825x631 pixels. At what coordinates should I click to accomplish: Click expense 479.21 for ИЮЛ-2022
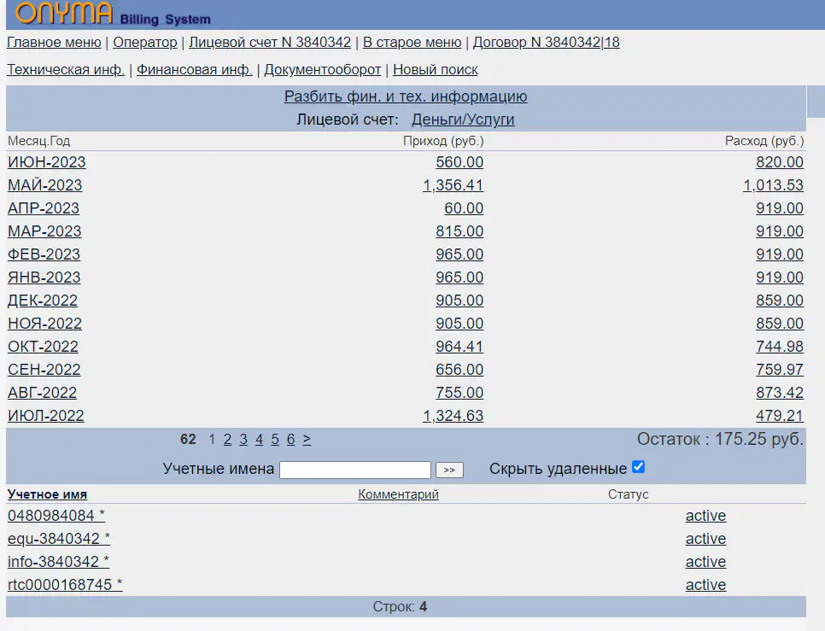[x=780, y=416]
